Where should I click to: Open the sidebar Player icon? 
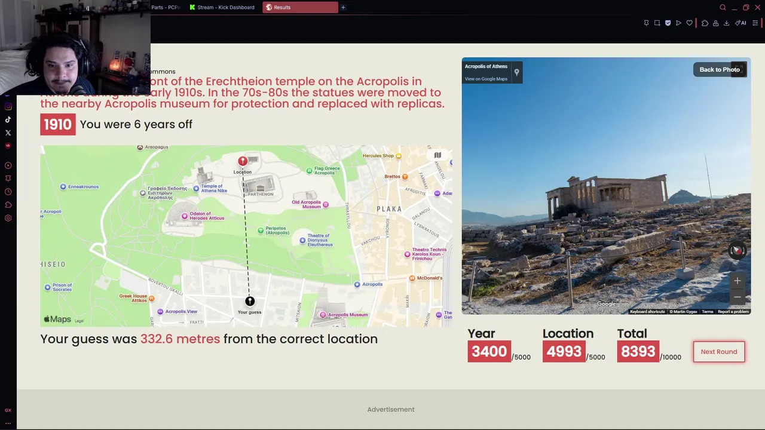(8, 165)
